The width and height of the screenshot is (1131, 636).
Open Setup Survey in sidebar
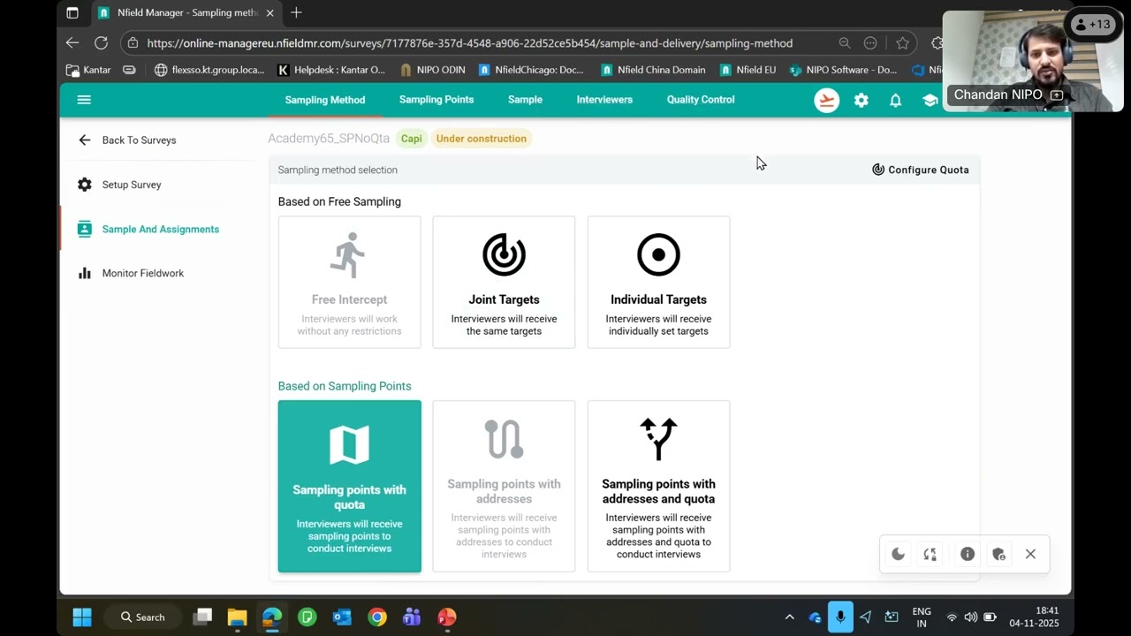(x=132, y=185)
